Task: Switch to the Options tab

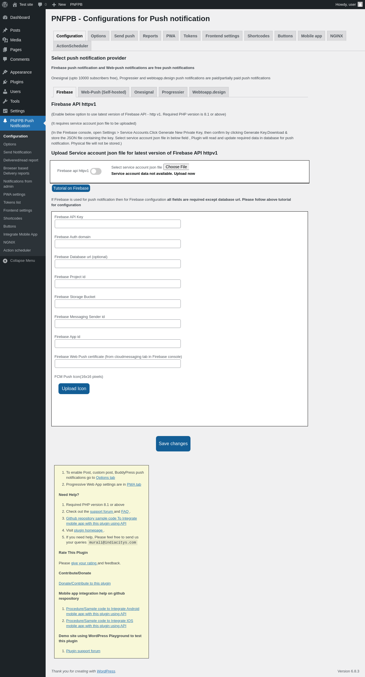Action: (98, 36)
